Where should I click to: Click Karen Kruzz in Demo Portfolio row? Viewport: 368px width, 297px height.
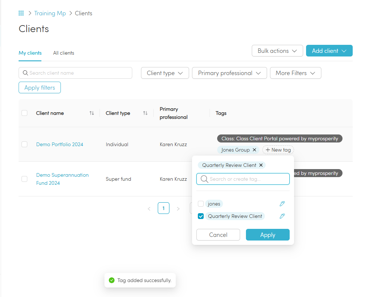tap(173, 144)
